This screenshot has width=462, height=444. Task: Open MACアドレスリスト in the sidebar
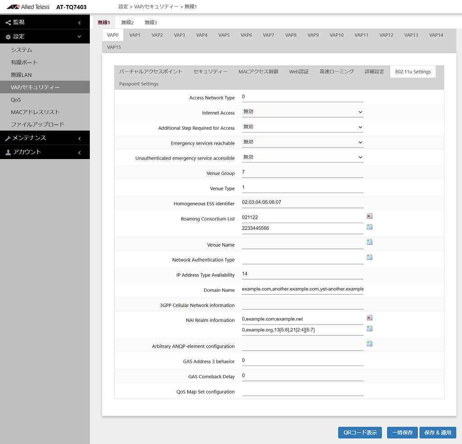point(45,112)
